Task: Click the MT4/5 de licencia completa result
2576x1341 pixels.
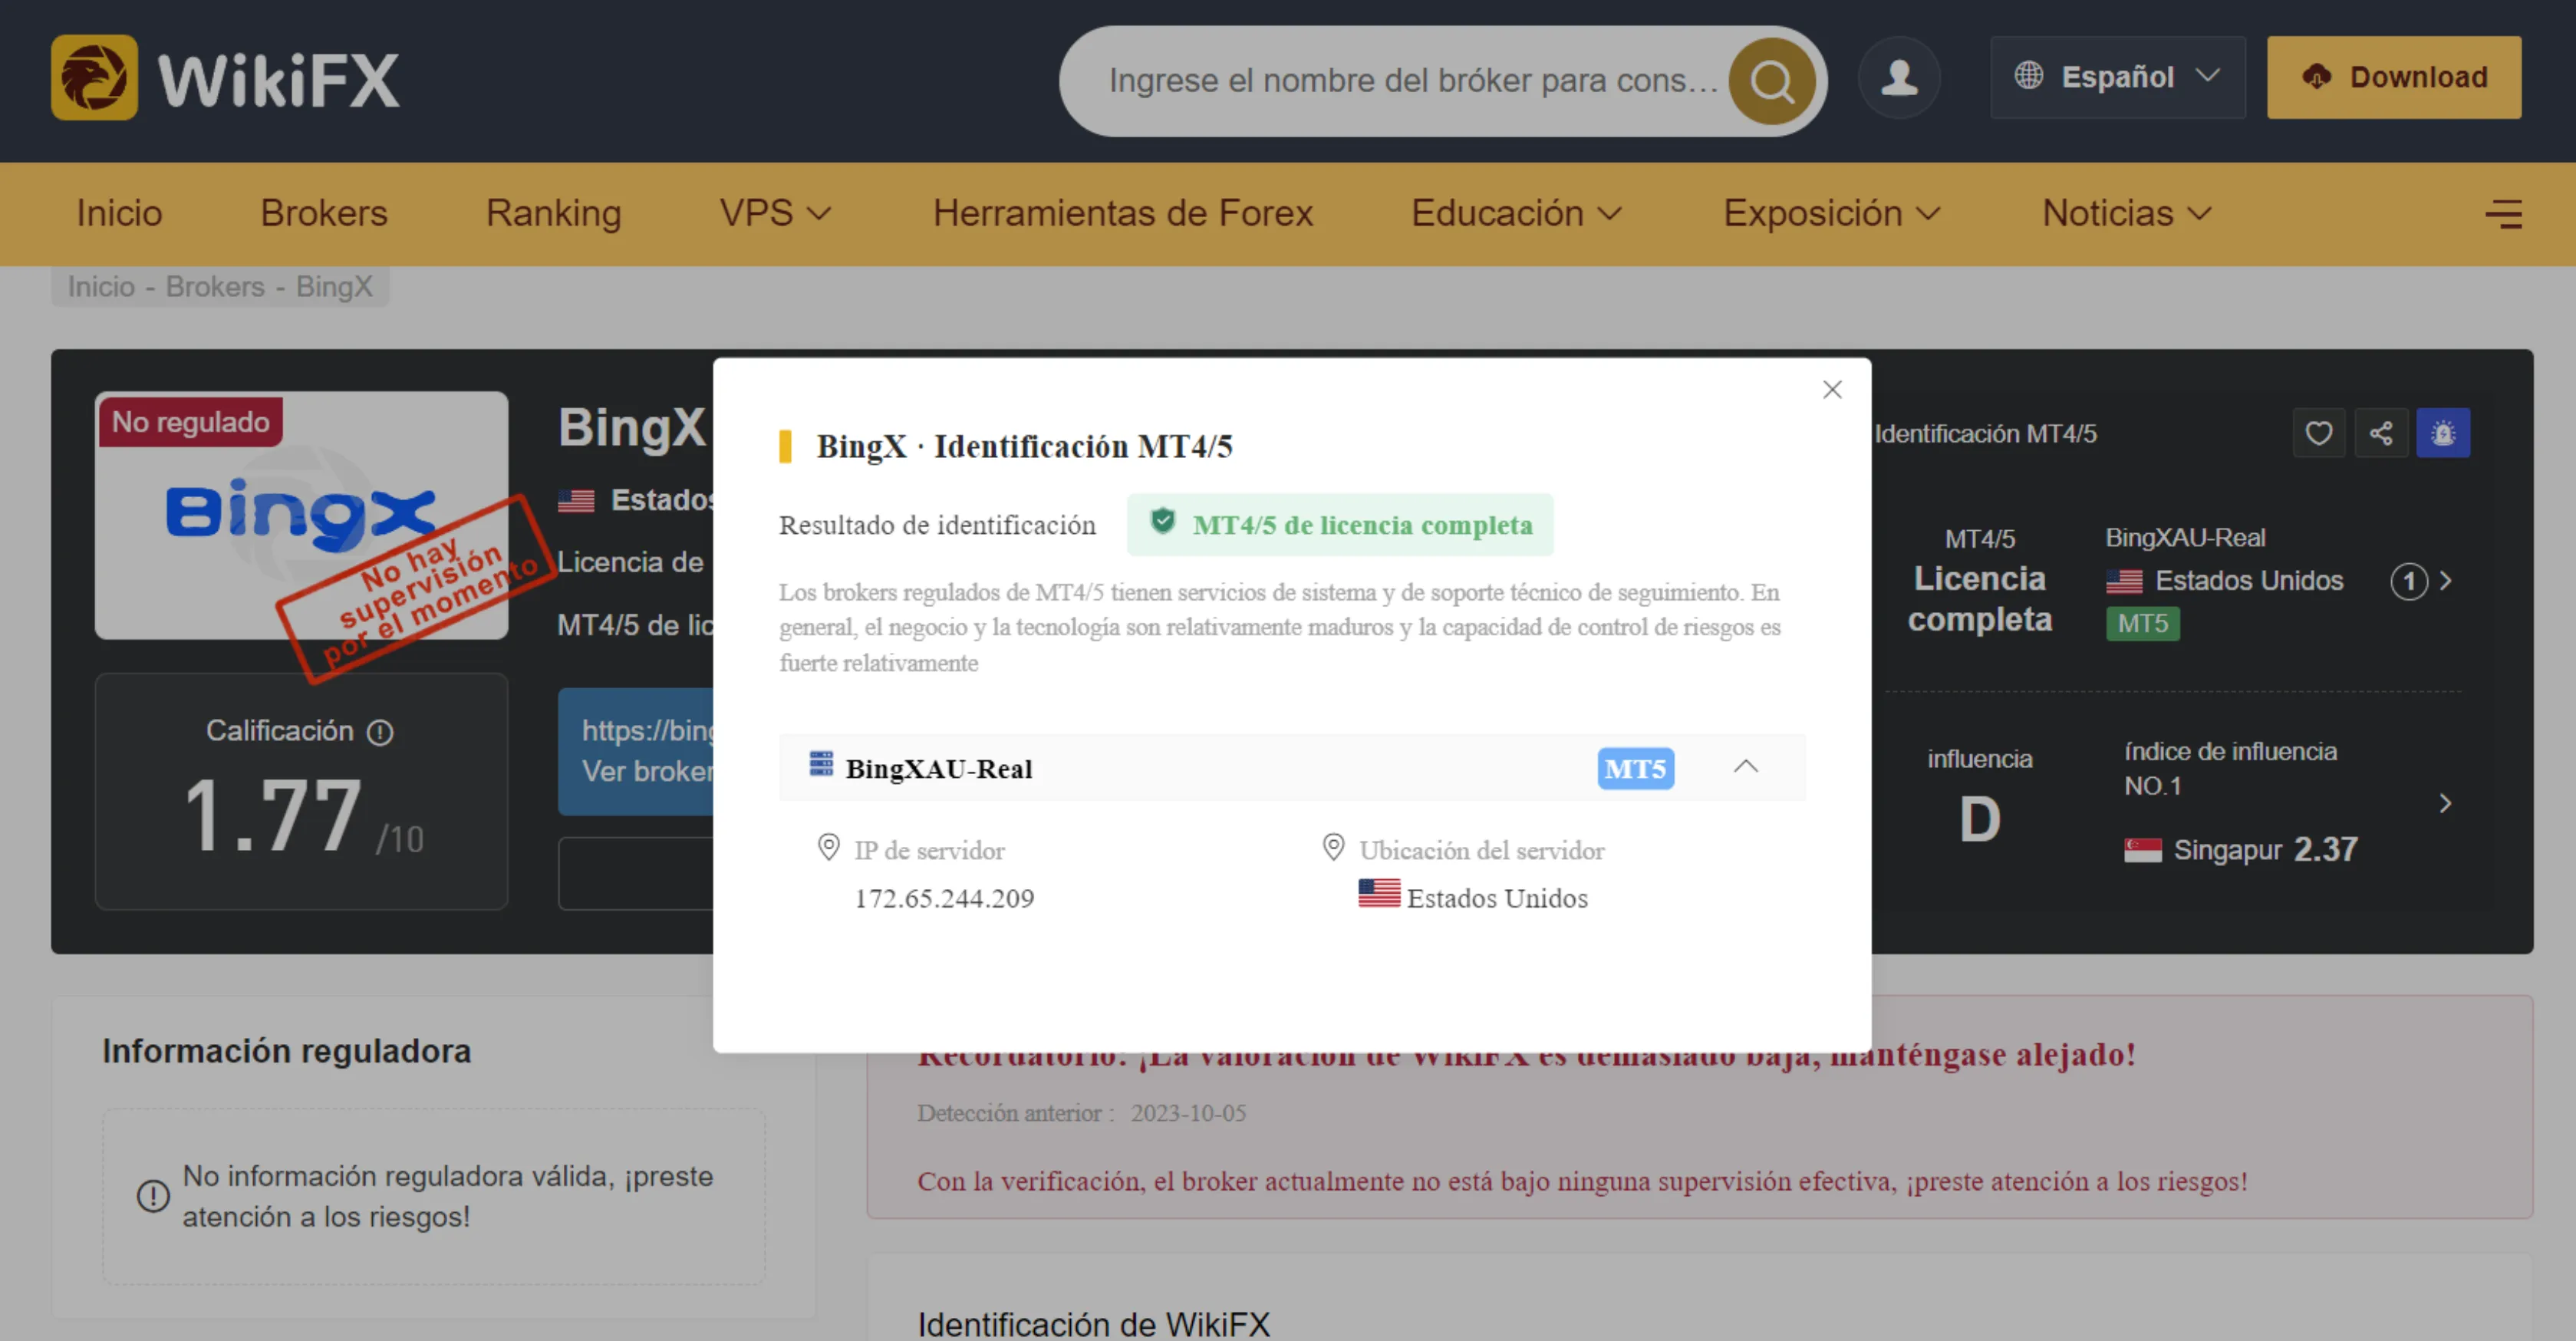Action: [x=1339, y=525]
